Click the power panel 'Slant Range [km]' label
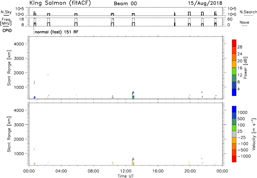This screenshot has height=178, width=257. [9, 68]
